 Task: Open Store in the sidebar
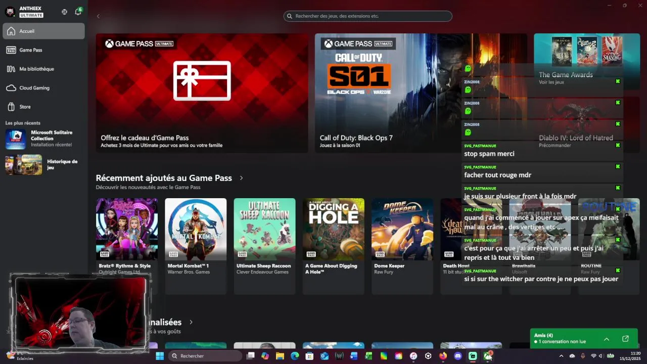(x=44, y=107)
